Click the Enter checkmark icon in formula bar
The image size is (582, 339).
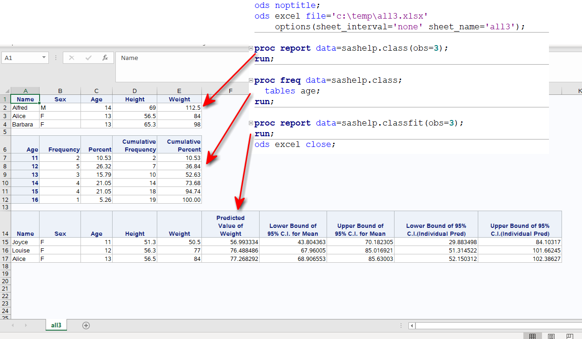(88, 58)
